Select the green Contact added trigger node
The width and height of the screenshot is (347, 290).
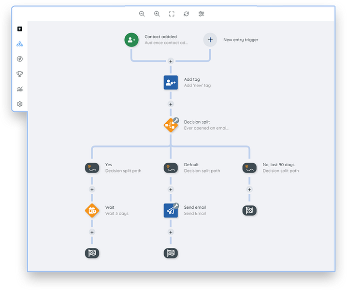coord(131,40)
